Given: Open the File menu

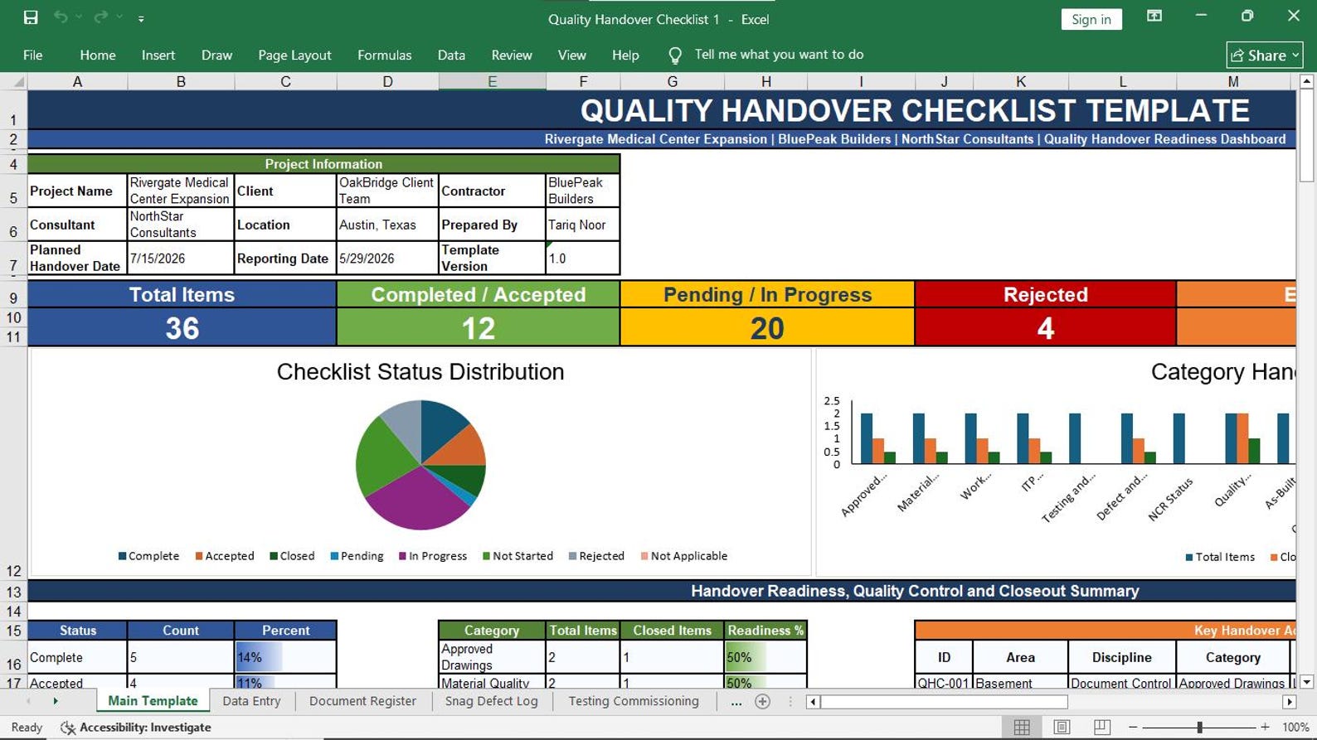Looking at the screenshot, I should (33, 56).
